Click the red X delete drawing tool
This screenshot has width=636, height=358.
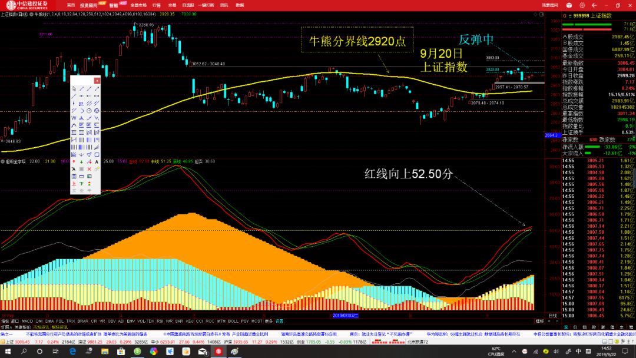pyautogui.click(x=89, y=169)
